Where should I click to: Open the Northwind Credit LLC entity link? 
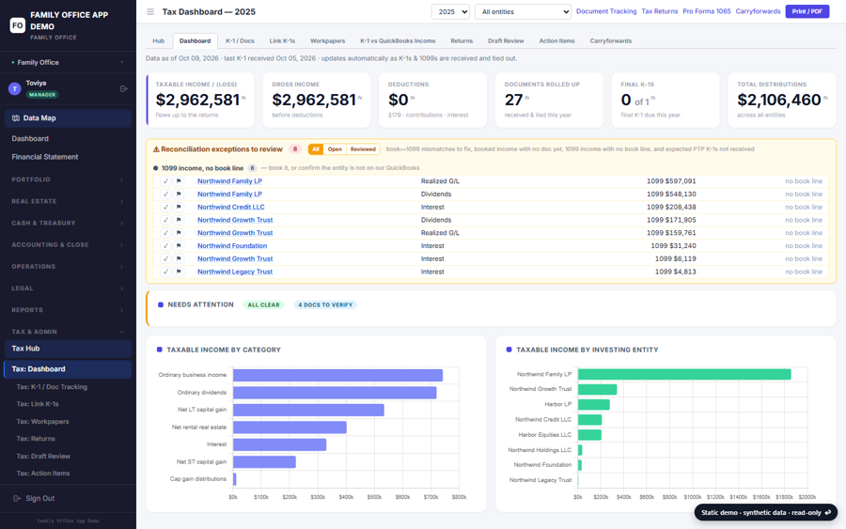231,207
